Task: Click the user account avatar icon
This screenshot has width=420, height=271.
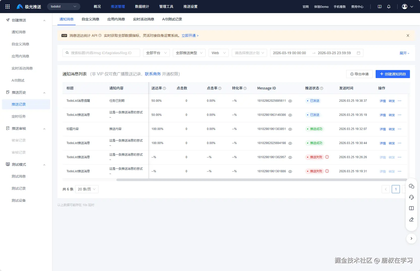Action: pyautogui.click(x=405, y=7)
